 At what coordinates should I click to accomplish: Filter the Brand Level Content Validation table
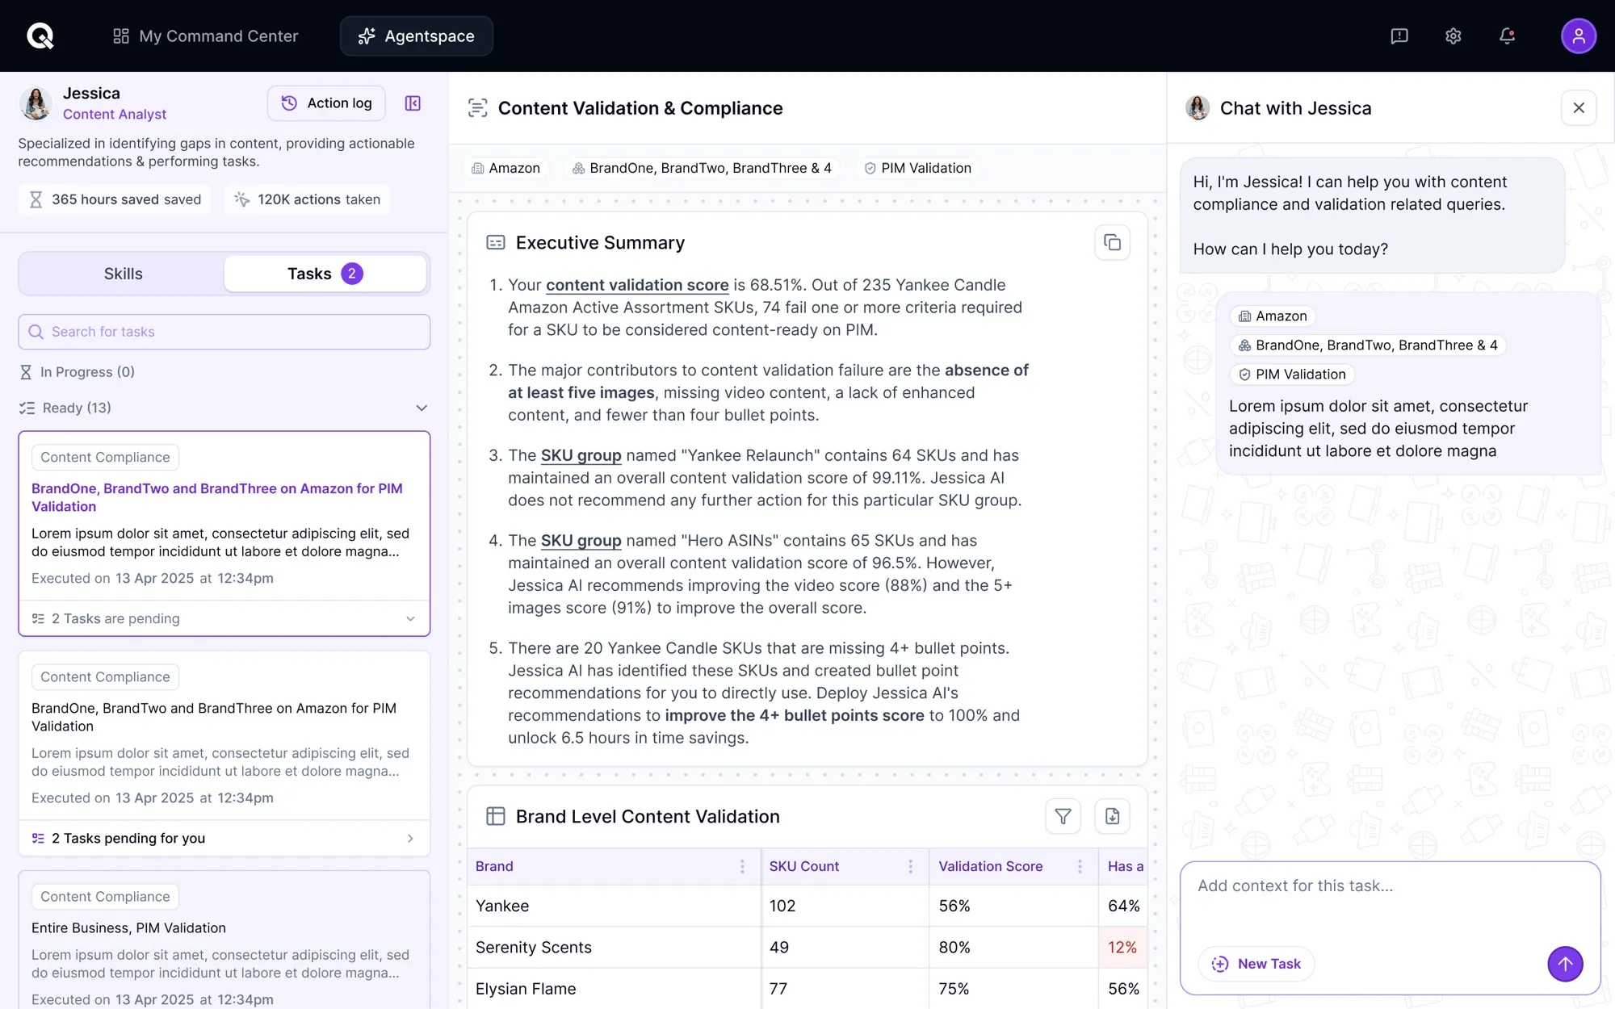coord(1063,816)
